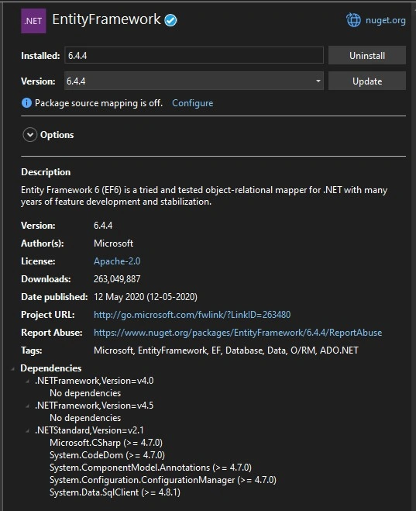Select System.Data.SqlClient (>= 4.8.1) dependency
Viewport: 416px width, 511px height.
pyautogui.click(x=115, y=492)
